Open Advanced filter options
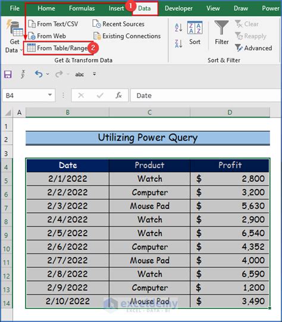This screenshot has width=282, height=322. pyautogui.click(x=253, y=48)
